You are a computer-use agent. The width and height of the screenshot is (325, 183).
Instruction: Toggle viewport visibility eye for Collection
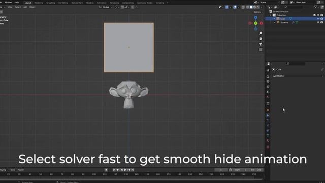[x=318, y=15]
